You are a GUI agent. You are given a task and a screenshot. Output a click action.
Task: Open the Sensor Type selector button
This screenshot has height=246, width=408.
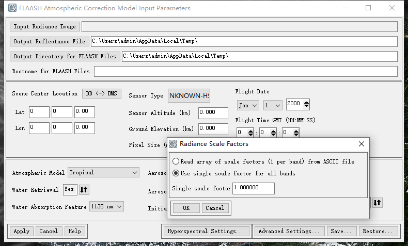pos(189,96)
